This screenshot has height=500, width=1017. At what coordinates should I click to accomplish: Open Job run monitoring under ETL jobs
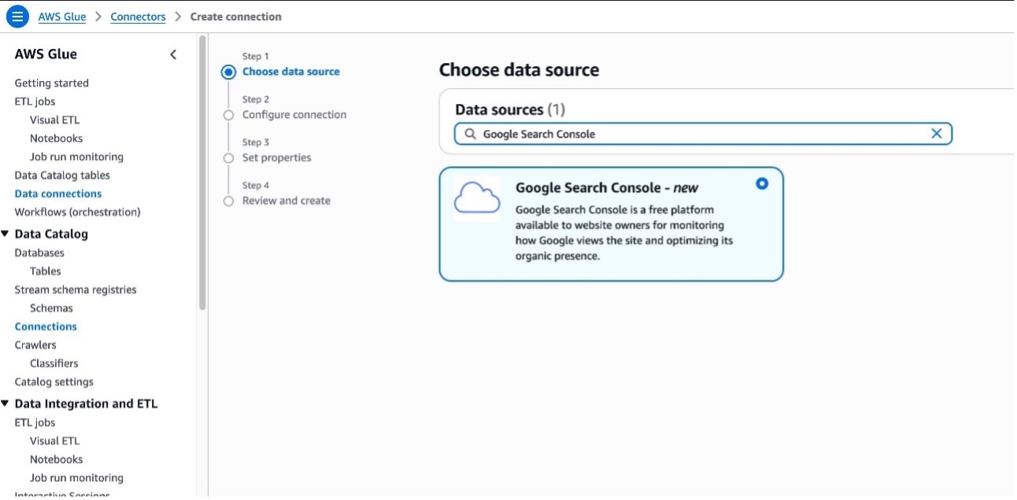(76, 157)
